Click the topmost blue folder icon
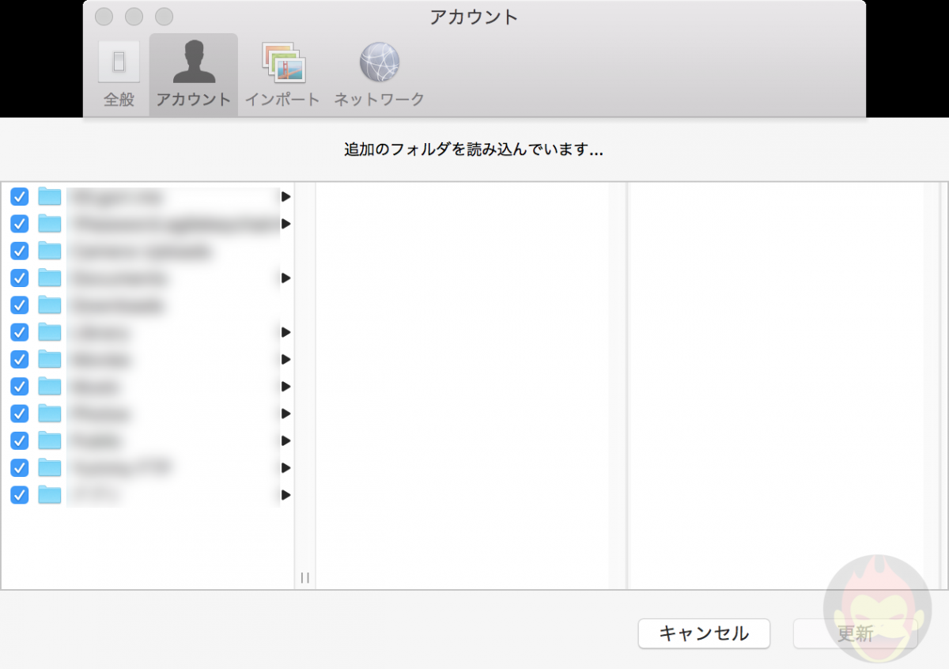 [x=49, y=197]
